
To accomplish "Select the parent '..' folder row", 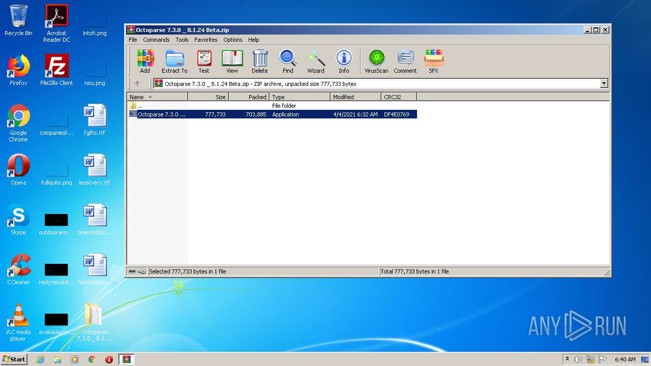I will [272, 106].
